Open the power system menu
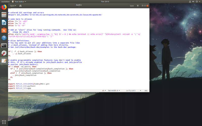Viewport: 202px width, 126px height. tap(197, 2)
